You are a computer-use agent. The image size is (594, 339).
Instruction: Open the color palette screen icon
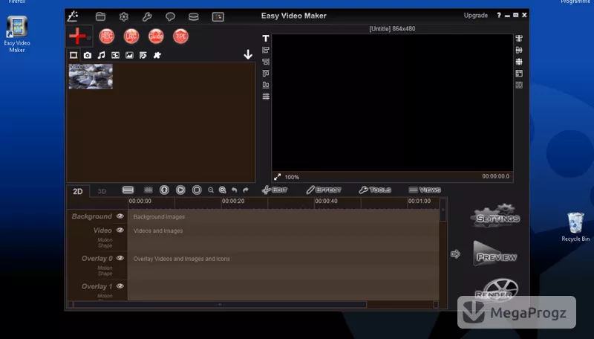(218, 16)
